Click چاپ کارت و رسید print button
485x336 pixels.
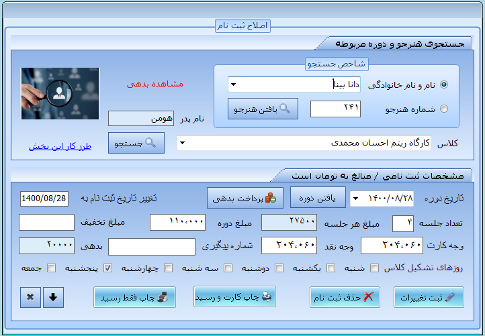click(234, 296)
